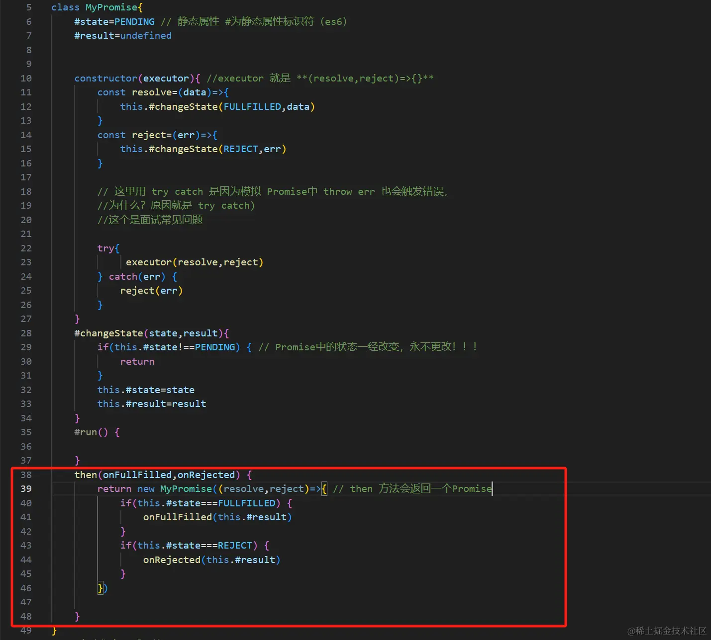The width and height of the screenshot is (711, 640).
Task: Click line number 10 in the gutter
Action: pyautogui.click(x=26, y=79)
